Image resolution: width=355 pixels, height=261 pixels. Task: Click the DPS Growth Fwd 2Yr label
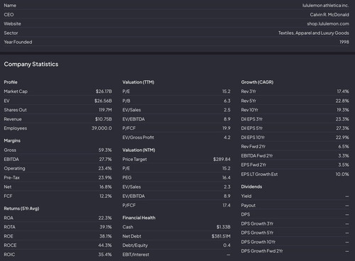click(262, 251)
